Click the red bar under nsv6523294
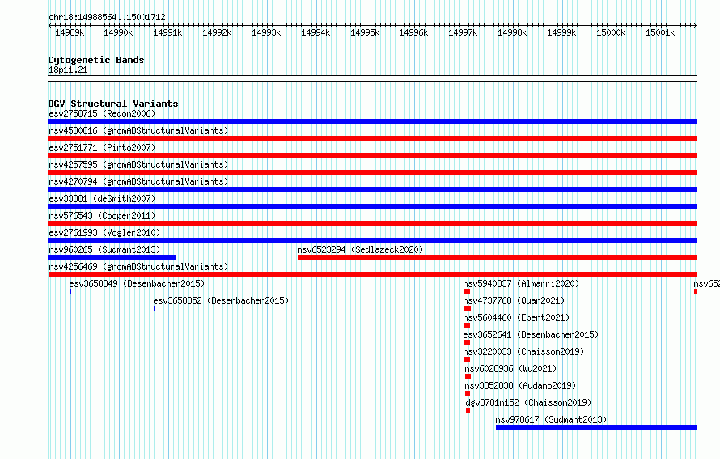This screenshot has height=459, width=720. pos(498,257)
